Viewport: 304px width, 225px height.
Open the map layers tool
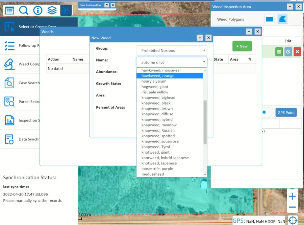[52, 10]
